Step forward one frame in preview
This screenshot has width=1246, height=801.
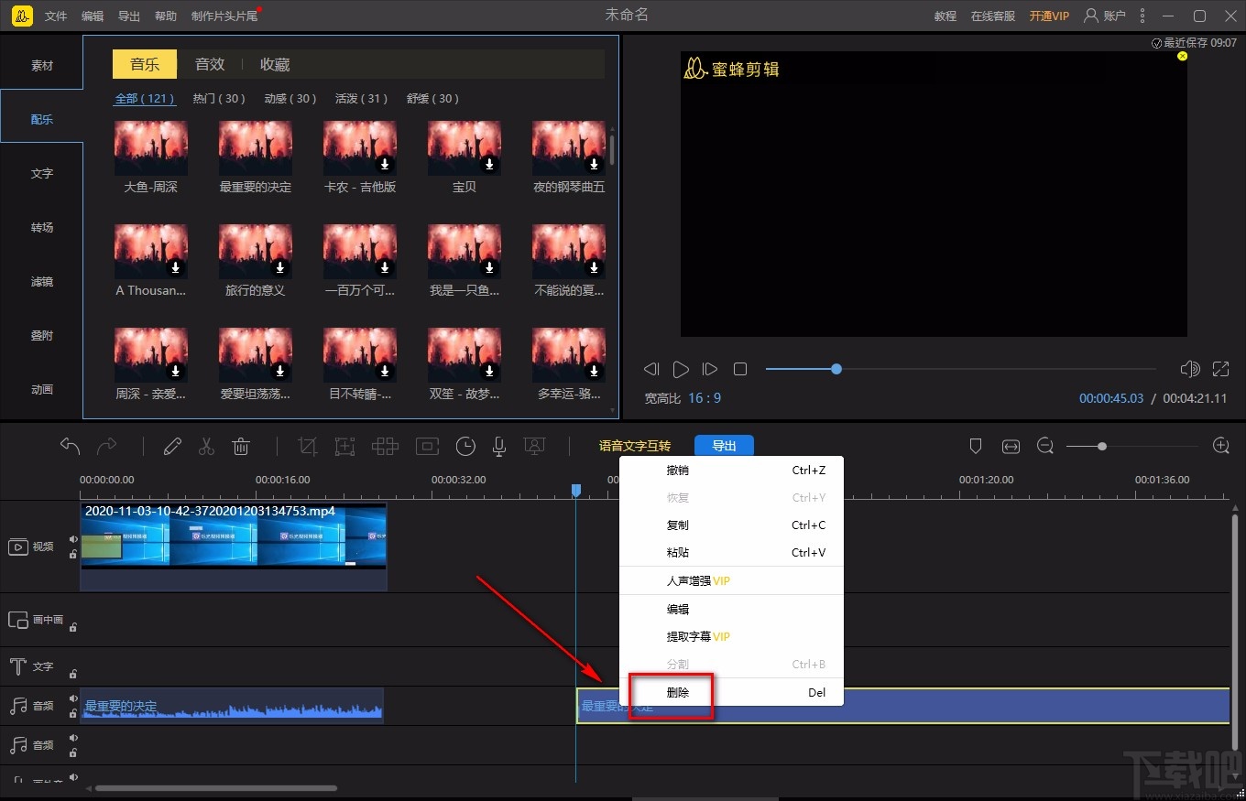pos(710,369)
